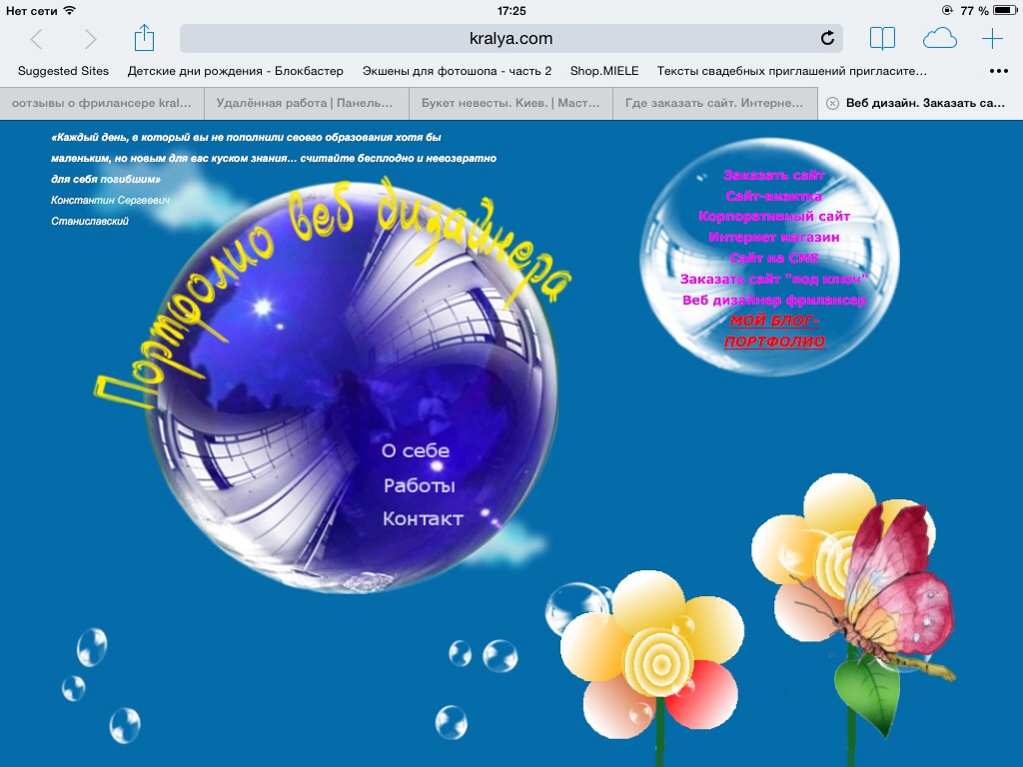Switch to оотзывы о фрилансере tab
Image resolution: width=1023 pixels, height=767 pixels.
click(102, 103)
